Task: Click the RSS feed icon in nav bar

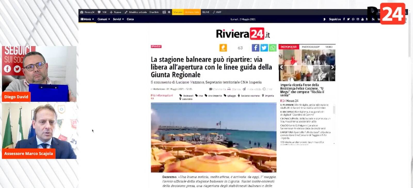Action: (x=367, y=19)
